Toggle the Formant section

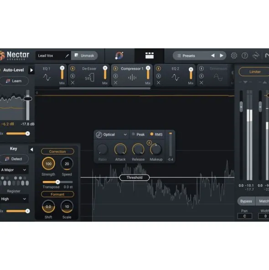(57, 194)
